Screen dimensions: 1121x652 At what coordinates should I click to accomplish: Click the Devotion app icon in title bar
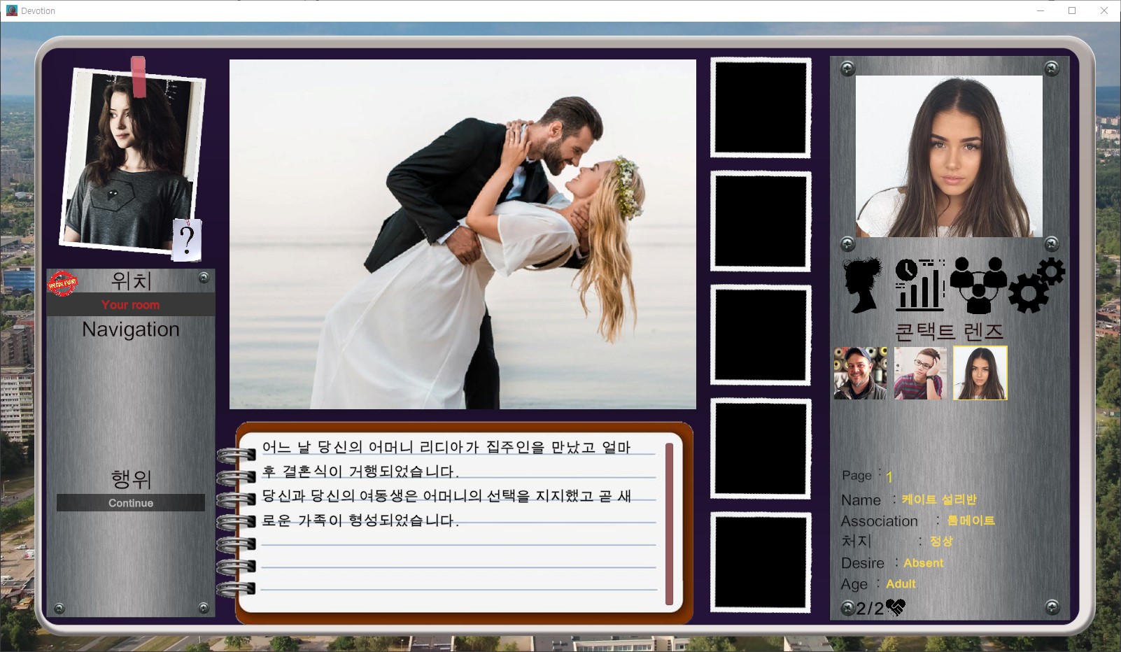(x=11, y=10)
